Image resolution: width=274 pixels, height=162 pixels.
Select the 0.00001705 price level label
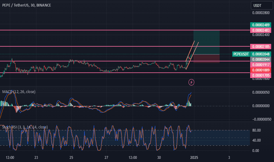click(x=261, y=75)
